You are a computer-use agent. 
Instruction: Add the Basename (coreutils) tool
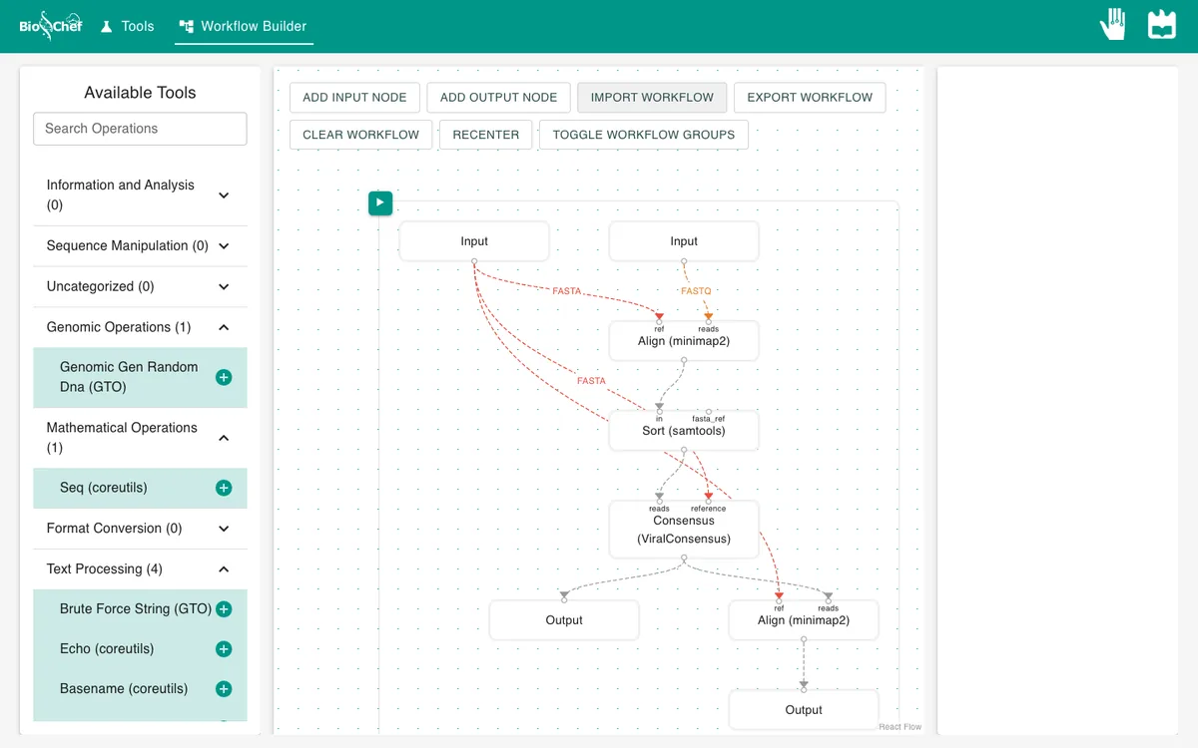pyautogui.click(x=224, y=689)
